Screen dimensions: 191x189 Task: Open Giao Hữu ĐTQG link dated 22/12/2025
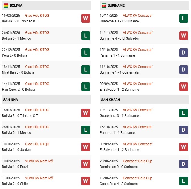click(x=37, y=50)
